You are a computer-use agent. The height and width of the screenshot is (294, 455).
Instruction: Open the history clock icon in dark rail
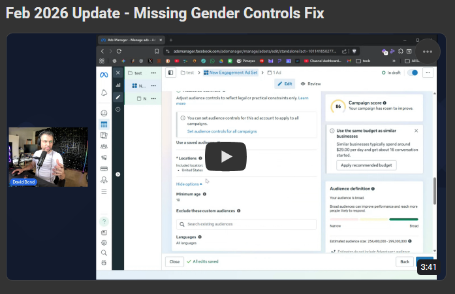click(x=118, y=110)
